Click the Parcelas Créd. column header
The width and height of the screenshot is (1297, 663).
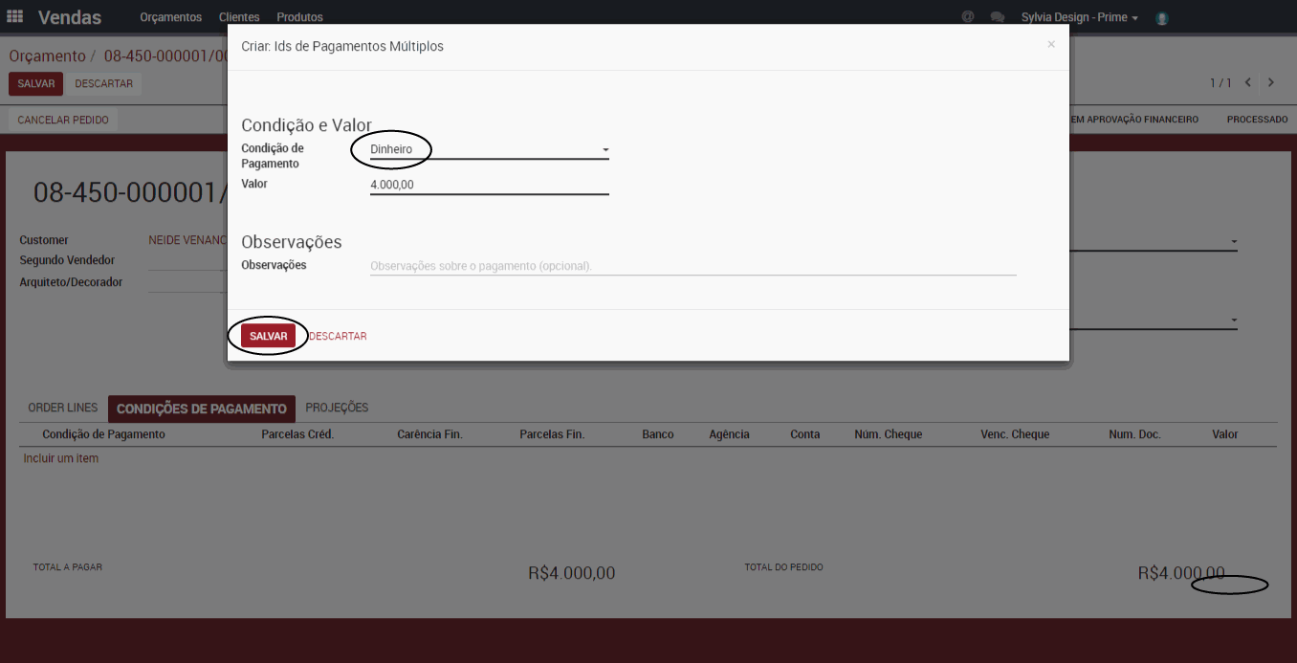click(297, 434)
